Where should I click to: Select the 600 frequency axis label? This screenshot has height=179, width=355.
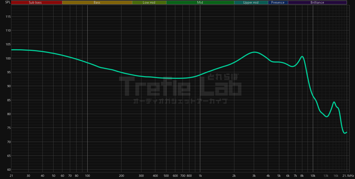175,176
